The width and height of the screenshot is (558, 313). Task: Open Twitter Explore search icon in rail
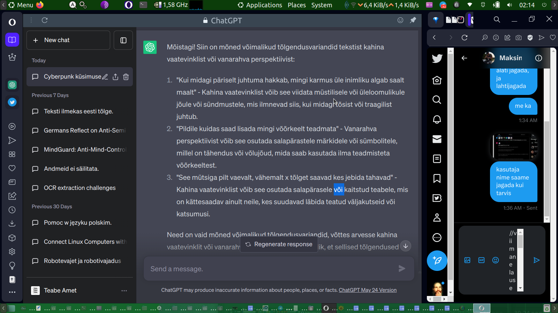(x=437, y=100)
